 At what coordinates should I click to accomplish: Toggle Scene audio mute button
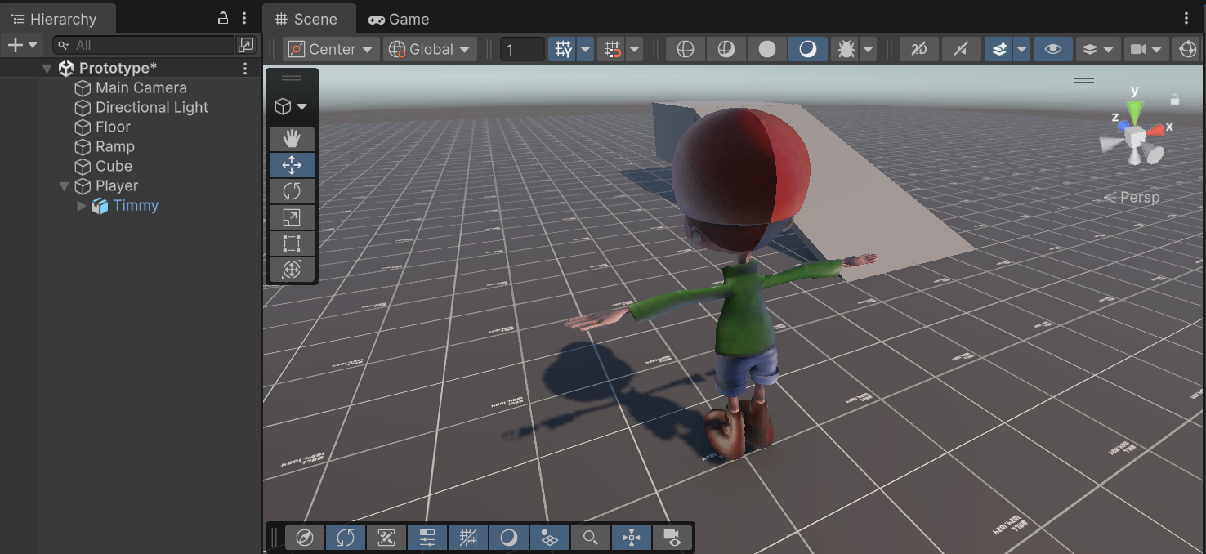[x=961, y=49]
